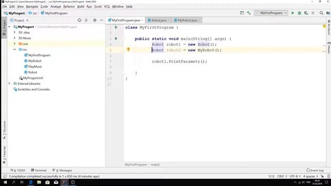This screenshot has height=186, width=331.
Task: Expand External Libraries node
Action: tap(9, 84)
